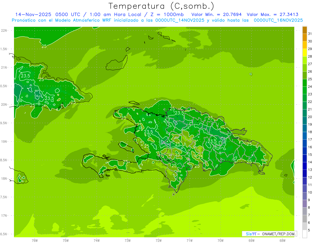Screen dimensions: 317x244
Task: Click the '73W' longitude axis label
Action: pyautogui.click(x=128, y=241)
